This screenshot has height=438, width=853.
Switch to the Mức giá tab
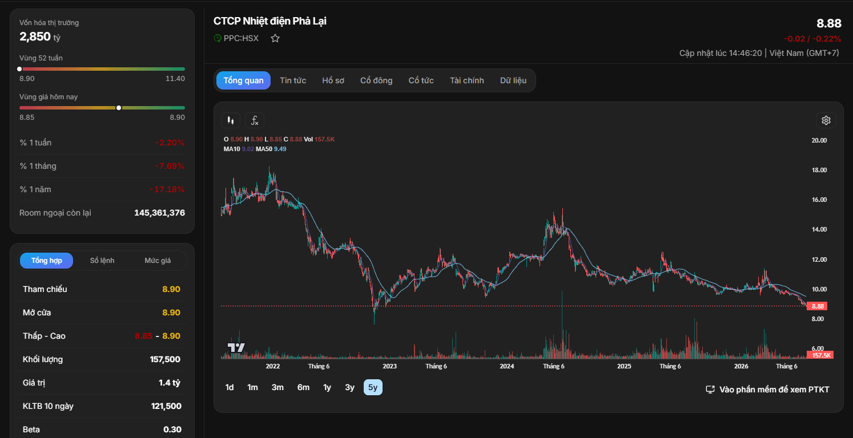point(158,261)
